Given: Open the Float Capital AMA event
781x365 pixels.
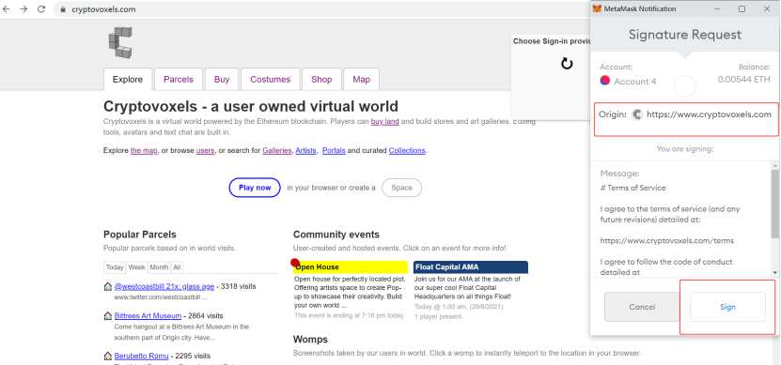Looking at the screenshot, I should pos(471,290).
